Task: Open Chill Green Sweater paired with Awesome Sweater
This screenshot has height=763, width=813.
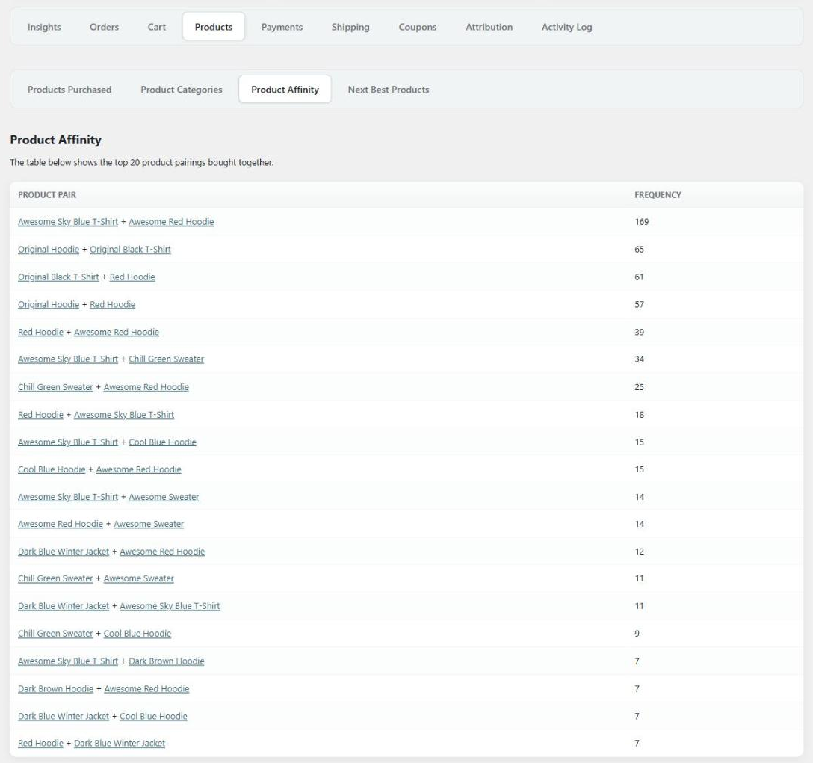Action: pyautogui.click(x=55, y=578)
